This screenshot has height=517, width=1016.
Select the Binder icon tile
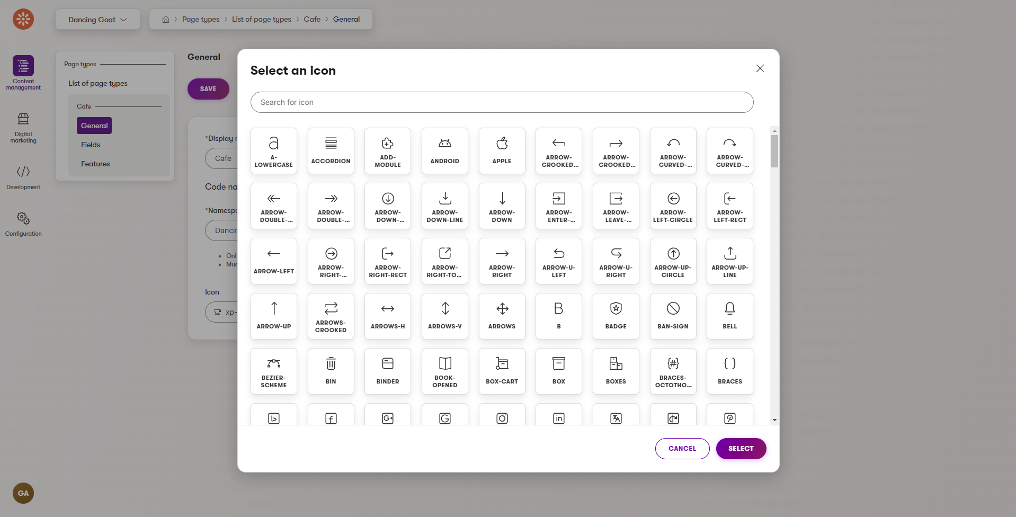click(x=388, y=371)
